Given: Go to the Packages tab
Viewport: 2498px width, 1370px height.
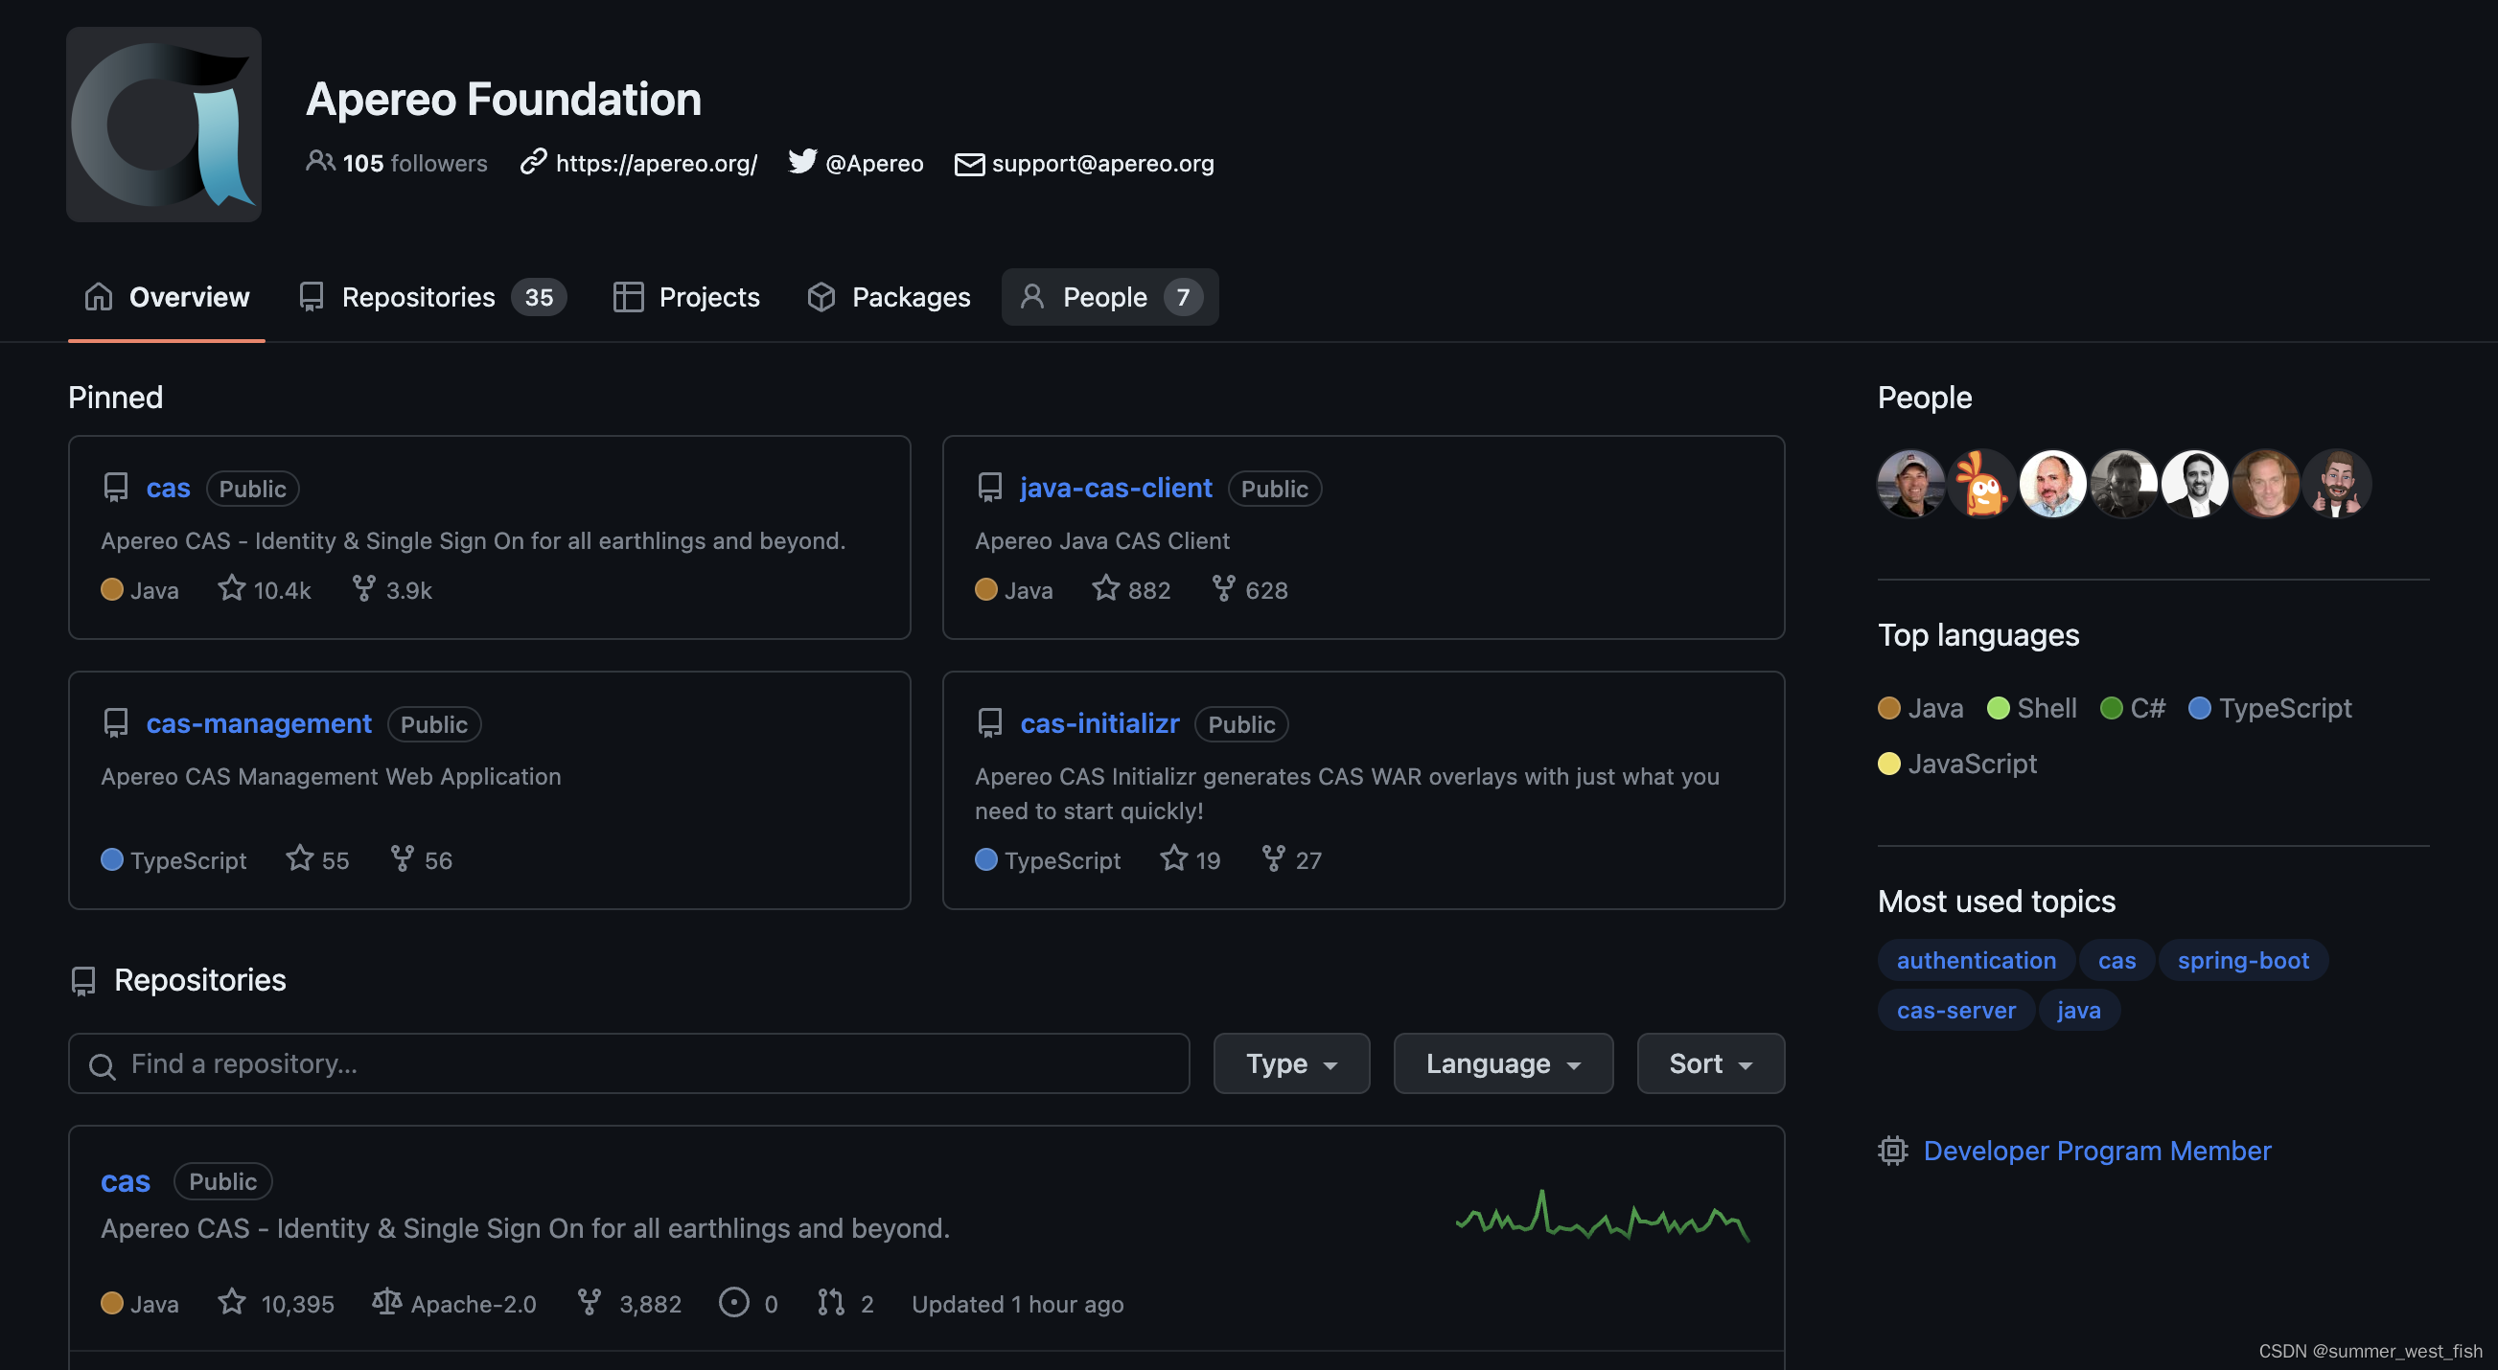Looking at the screenshot, I should (x=889, y=296).
